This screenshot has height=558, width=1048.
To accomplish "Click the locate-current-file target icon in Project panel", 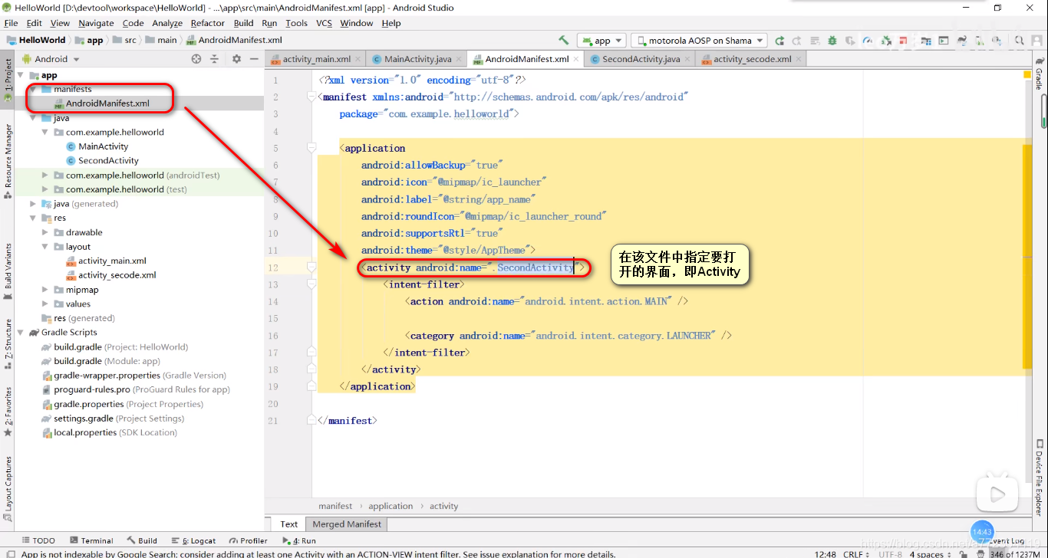I will (x=196, y=59).
